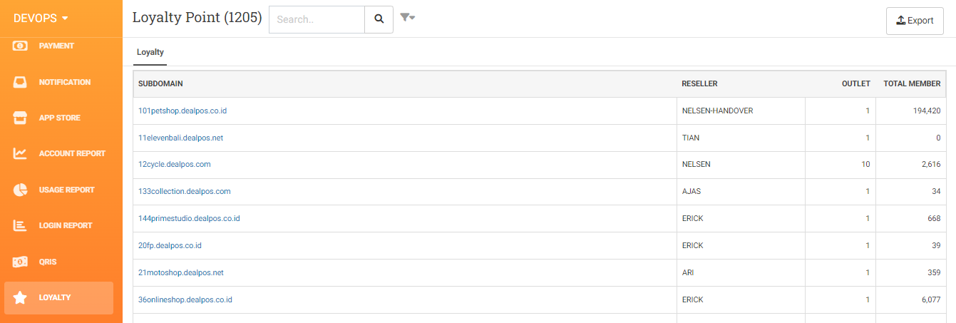Sort by the Reseller column header

point(699,83)
